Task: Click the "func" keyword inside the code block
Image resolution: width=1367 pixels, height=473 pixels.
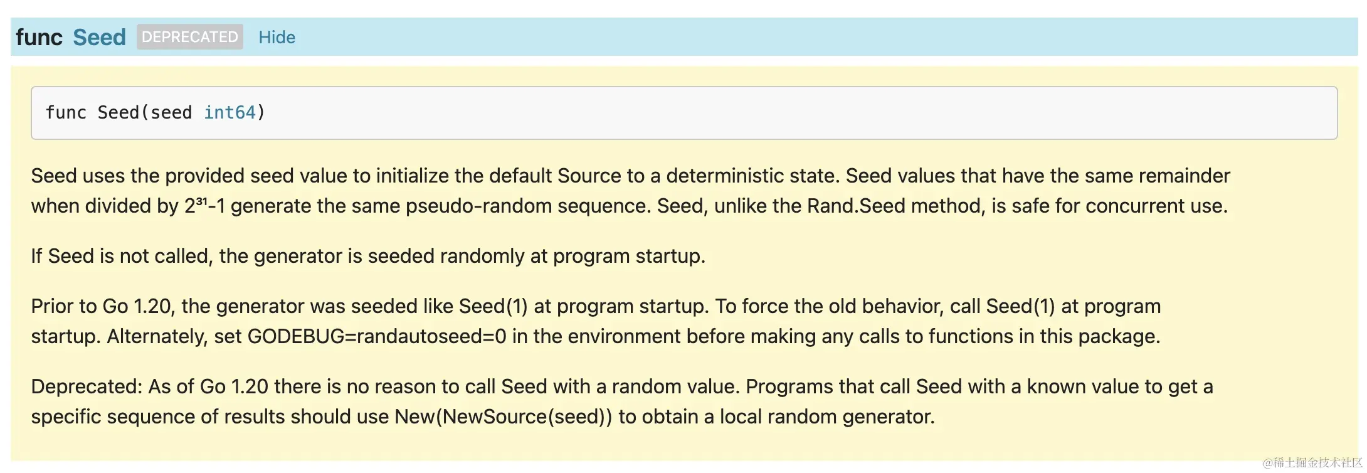Action: [66, 113]
